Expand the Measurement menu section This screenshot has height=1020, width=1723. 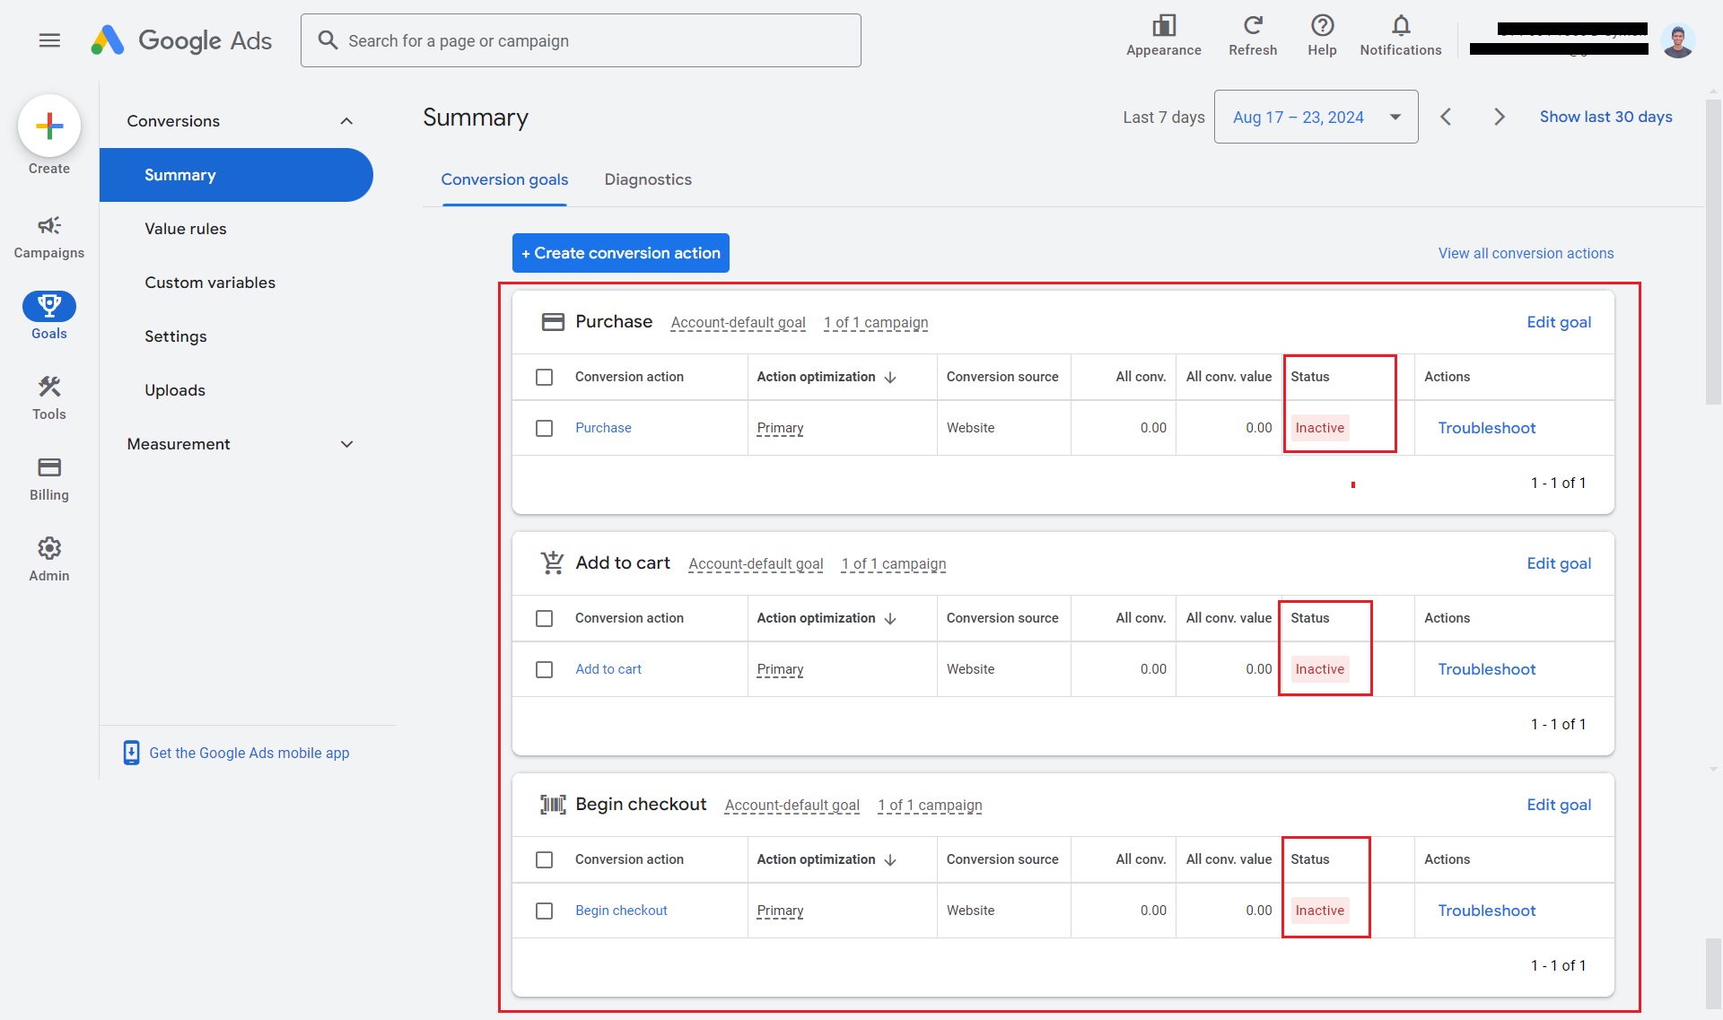point(346,444)
